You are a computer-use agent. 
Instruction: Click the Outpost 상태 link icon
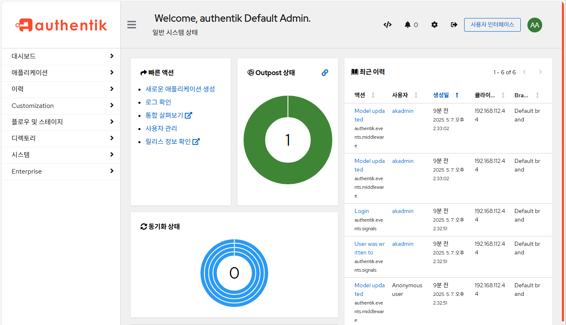point(325,73)
